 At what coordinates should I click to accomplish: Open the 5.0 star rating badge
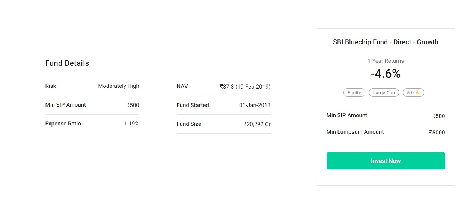(x=413, y=93)
